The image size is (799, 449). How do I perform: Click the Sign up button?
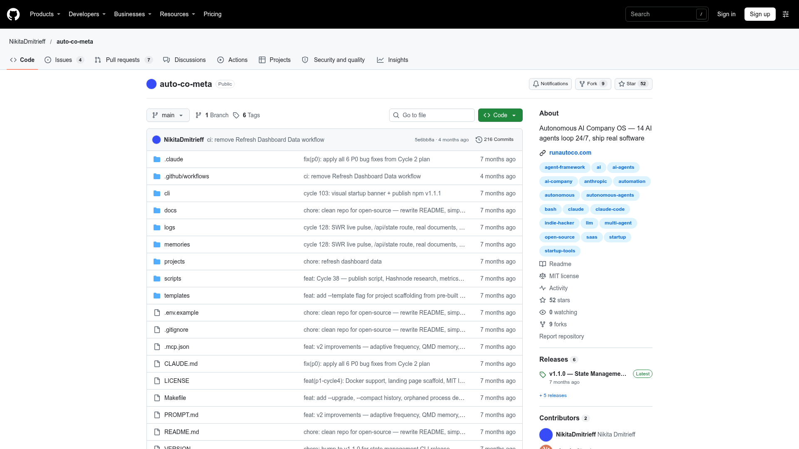tap(760, 14)
